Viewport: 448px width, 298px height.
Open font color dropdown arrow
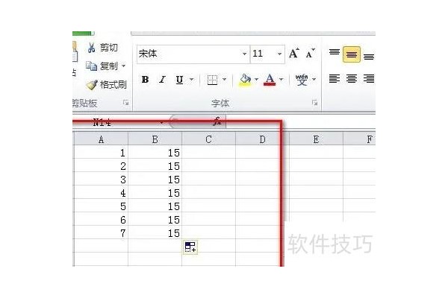click(281, 79)
